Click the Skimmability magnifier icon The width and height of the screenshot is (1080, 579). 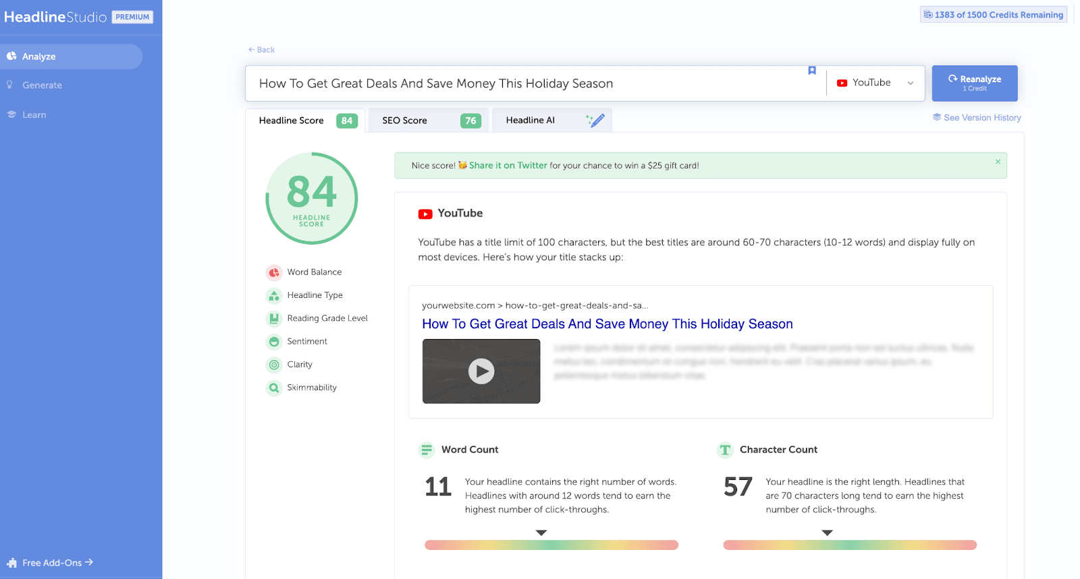[274, 388]
